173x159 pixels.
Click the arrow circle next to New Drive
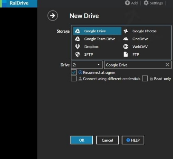[x=53, y=16]
